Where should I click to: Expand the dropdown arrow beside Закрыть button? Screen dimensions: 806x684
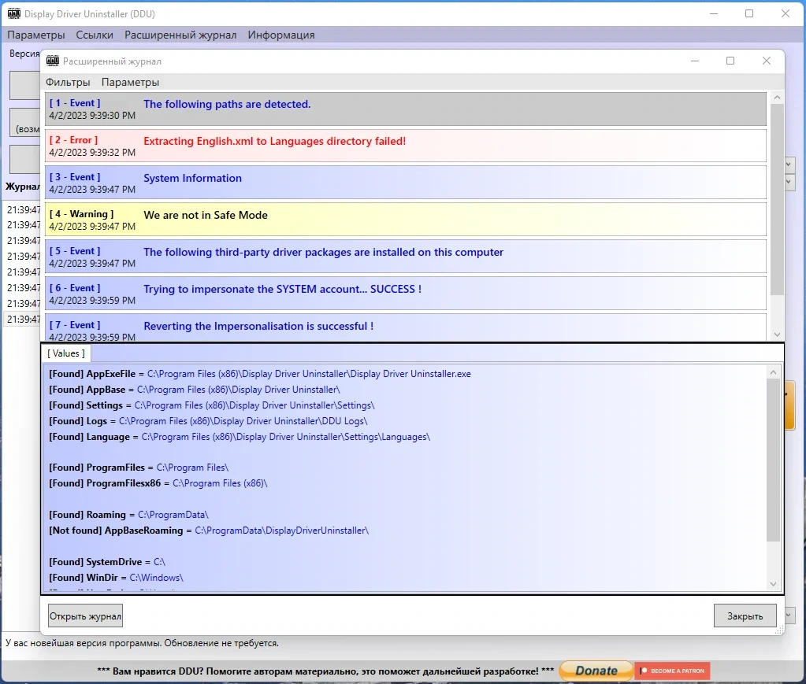tap(789, 616)
